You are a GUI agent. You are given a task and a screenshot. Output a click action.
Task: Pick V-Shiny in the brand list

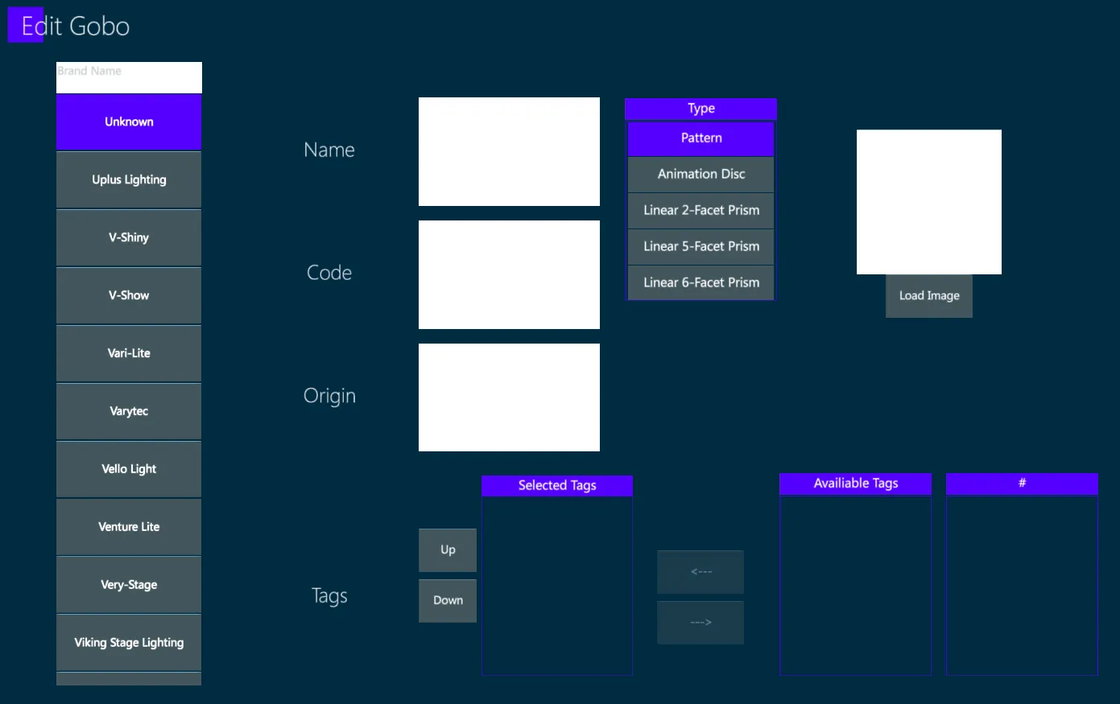(x=129, y=238)
